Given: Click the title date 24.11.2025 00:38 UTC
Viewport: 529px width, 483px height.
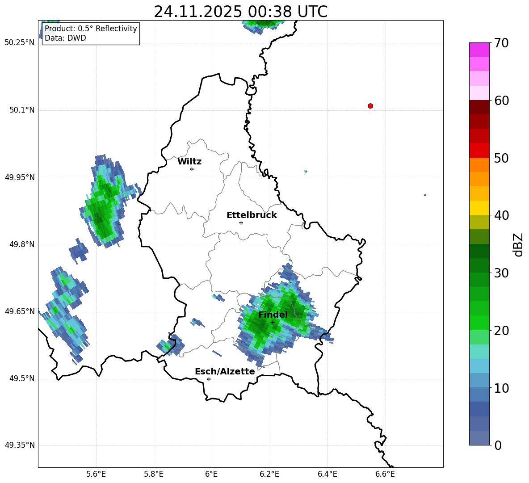Looking at the screenshot, I should (x=240, y=12).
